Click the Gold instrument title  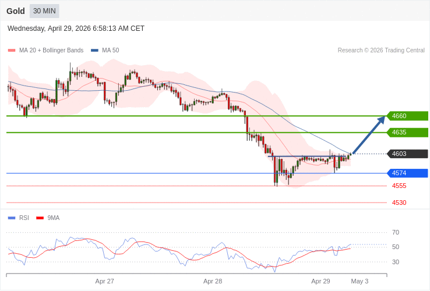coord(16,11)
